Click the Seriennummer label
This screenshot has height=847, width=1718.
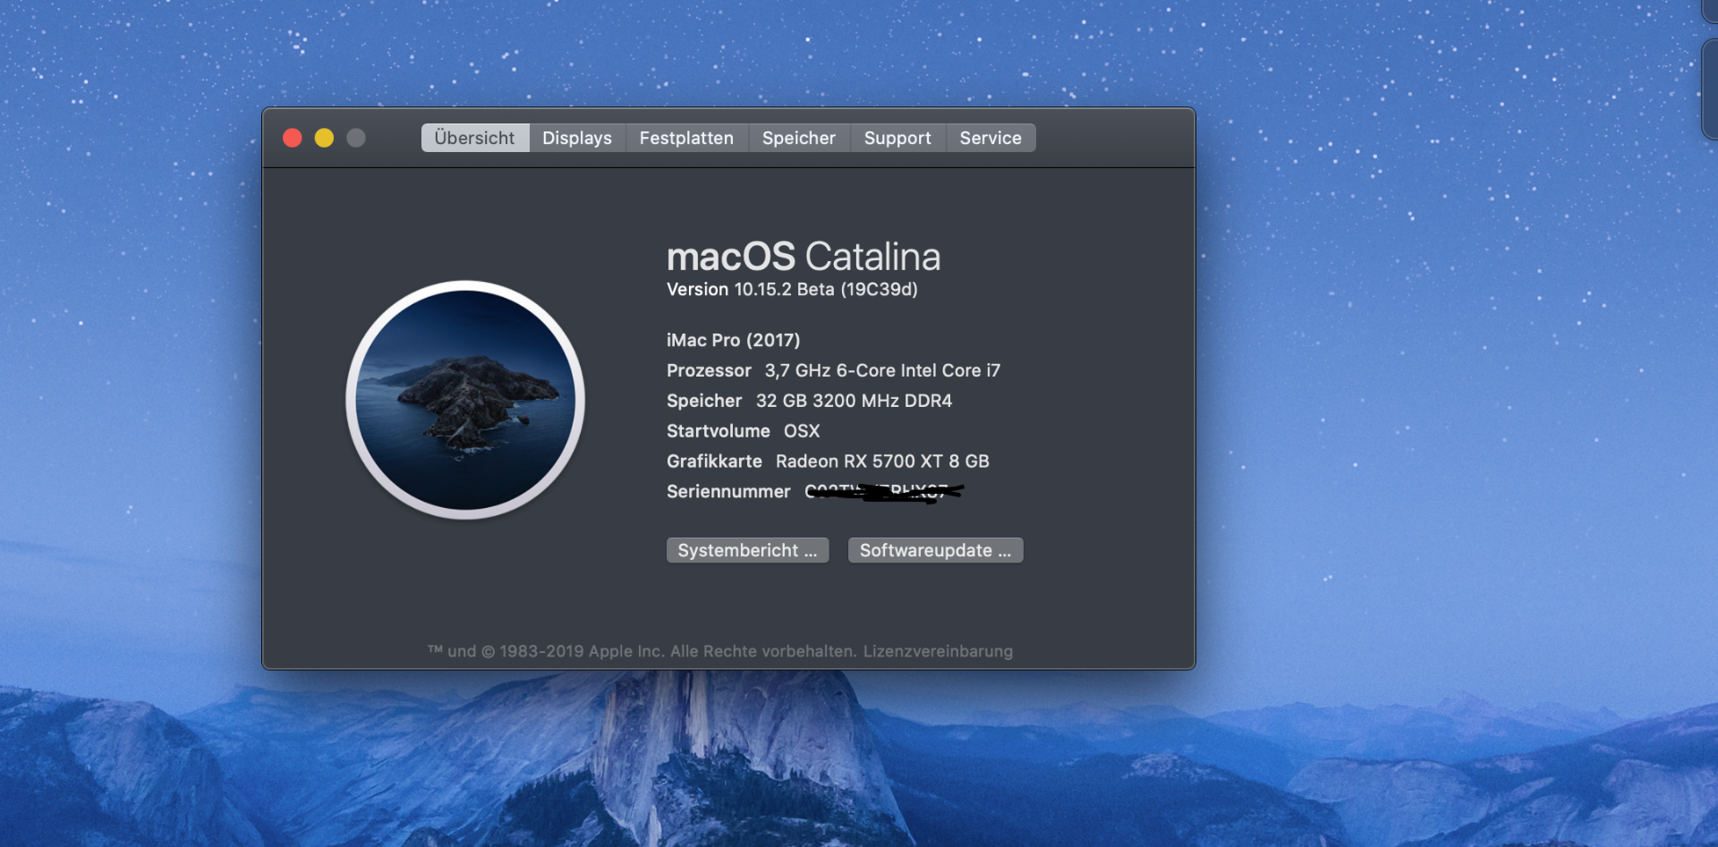click(728, 492)
